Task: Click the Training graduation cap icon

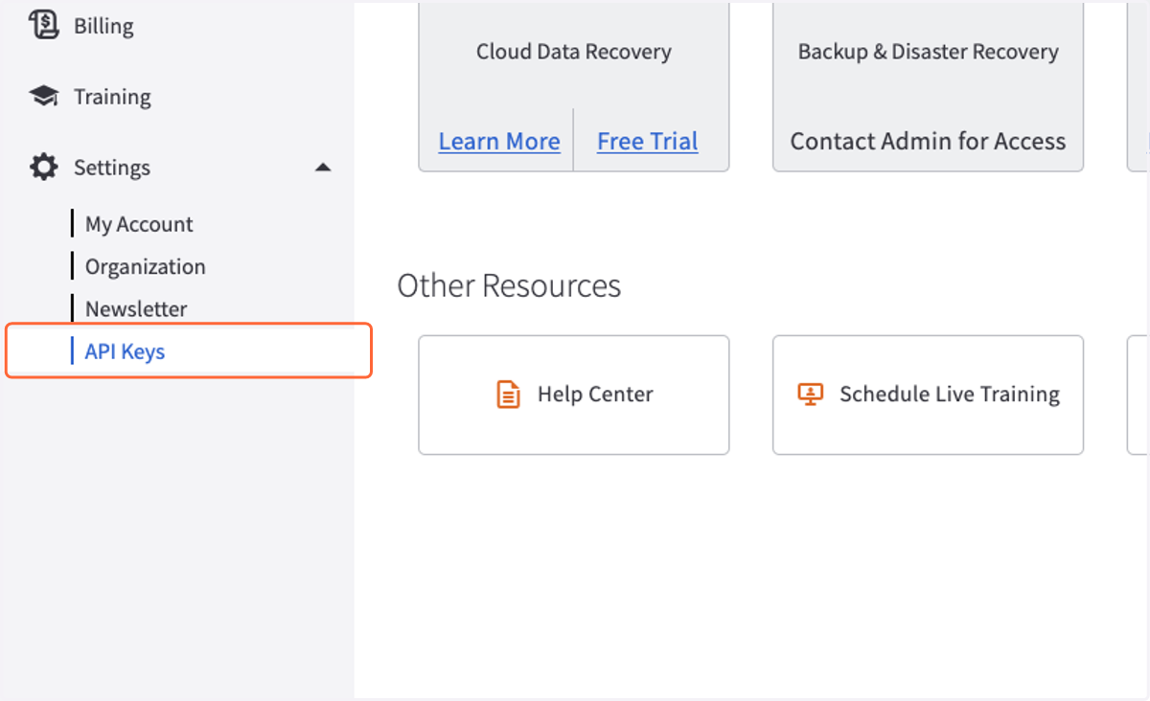Action: (43, 97)
